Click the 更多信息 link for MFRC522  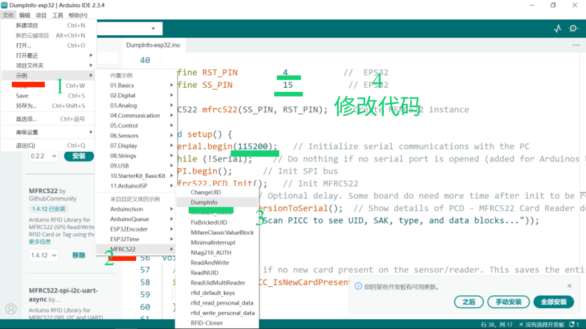click(40, 242)
